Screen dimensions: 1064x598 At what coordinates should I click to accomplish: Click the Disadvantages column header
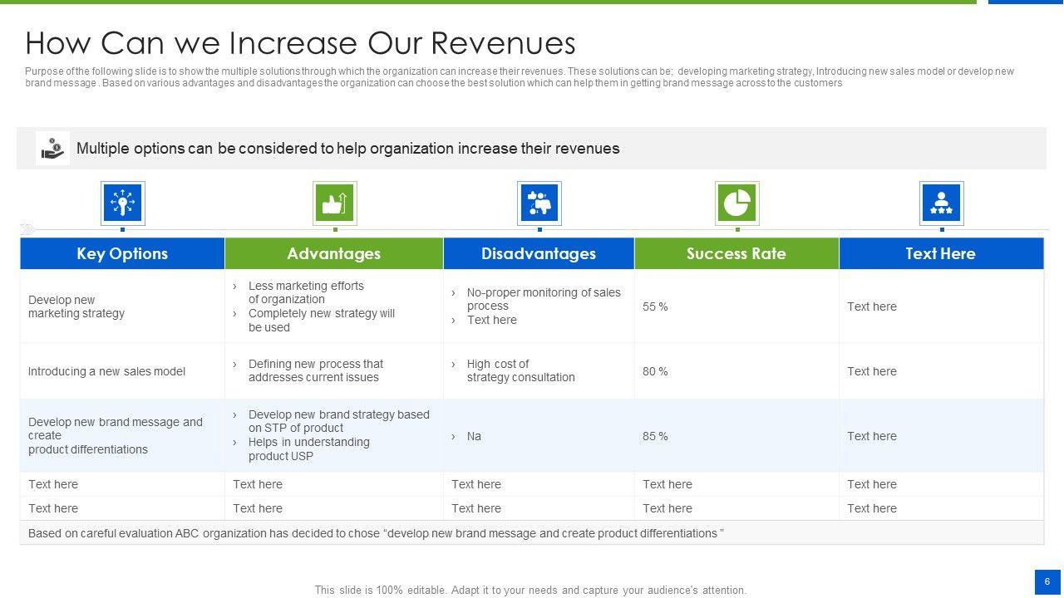tap(539, 253)
